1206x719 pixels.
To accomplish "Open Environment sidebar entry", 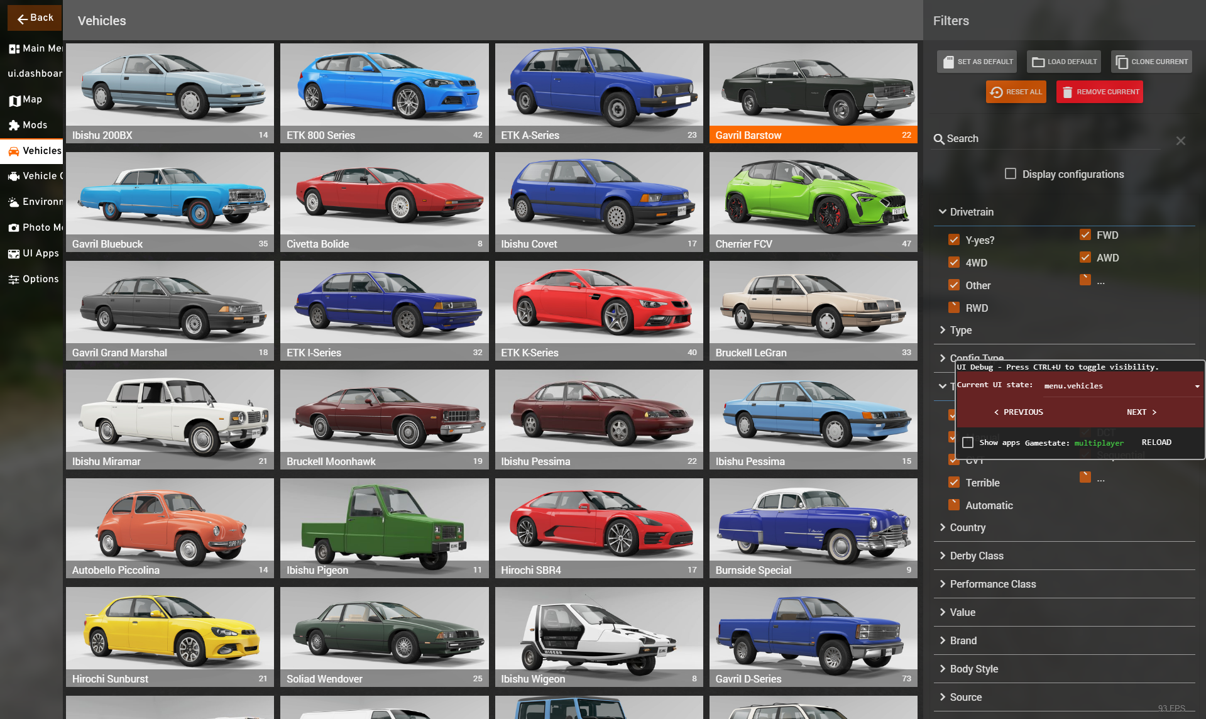I will (31, 202).
